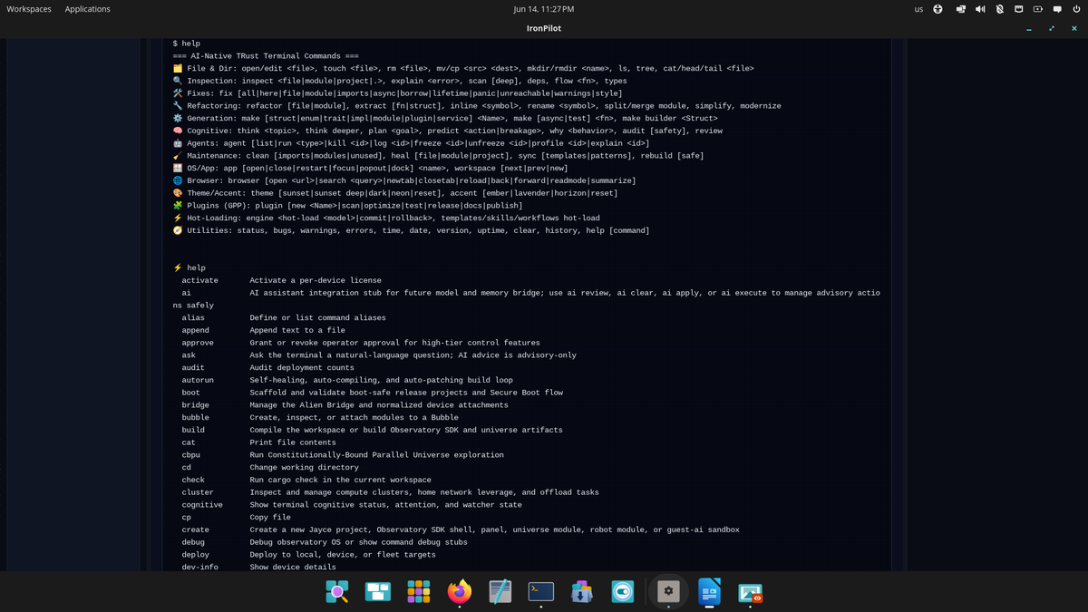Click the 'Maintenance:' command category line
1088x612 pixels.
tap(438, 156)
